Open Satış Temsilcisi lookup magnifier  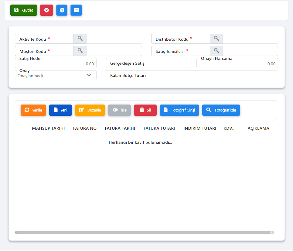click(x=216, y=51)
